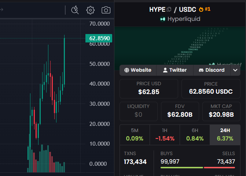This screenshot has width=246, height=176.
Task: Click the HYPE token symbol
Action: click(157, 10)
